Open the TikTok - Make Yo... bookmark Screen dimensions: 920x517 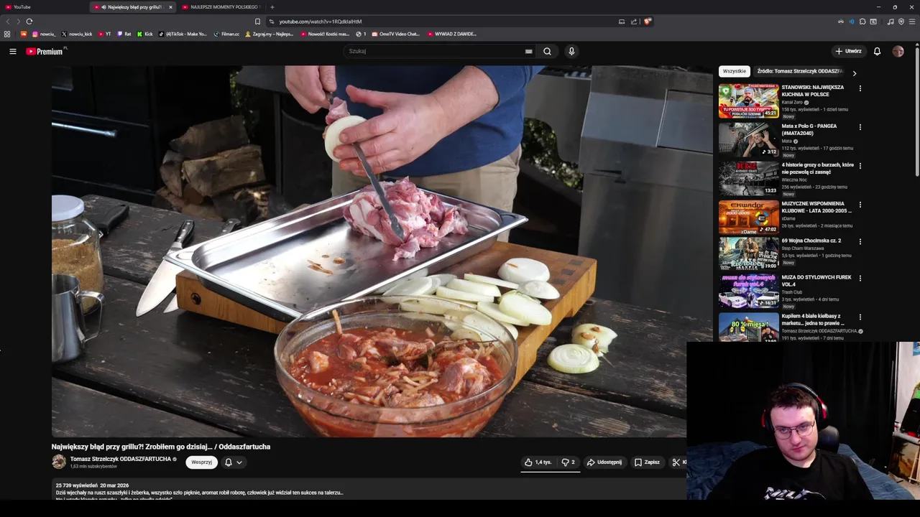[183, 34]
